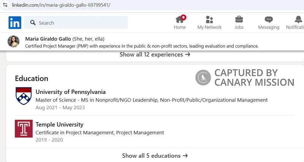Image resolution: width=304 pixels, height=162 pixels.
Task: Open the Jobs briefcase icon
Action: tap(239, 19)
